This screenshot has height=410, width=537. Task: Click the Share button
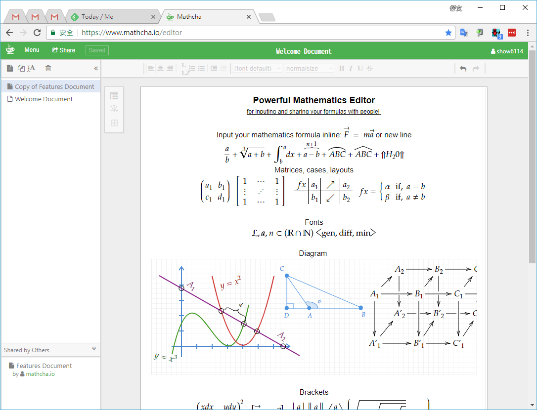[x=64, y=50]
